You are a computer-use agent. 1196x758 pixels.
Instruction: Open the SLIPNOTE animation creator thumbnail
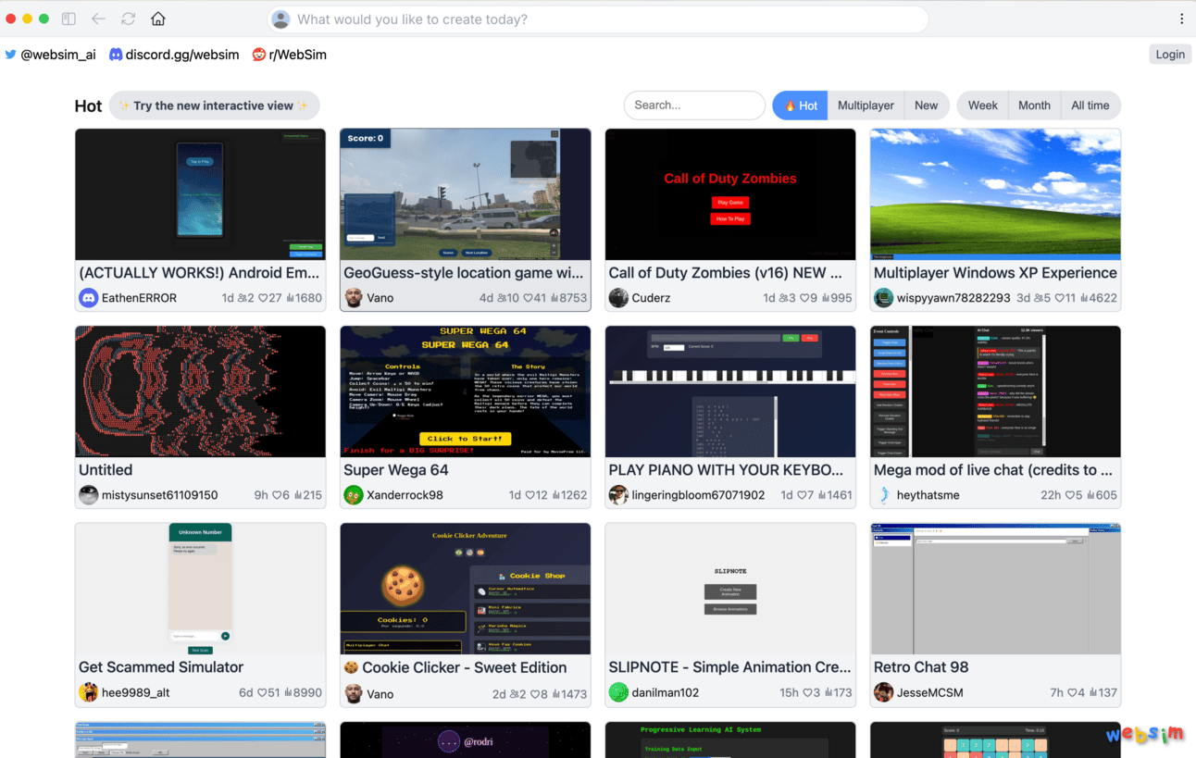coord(730,589)
